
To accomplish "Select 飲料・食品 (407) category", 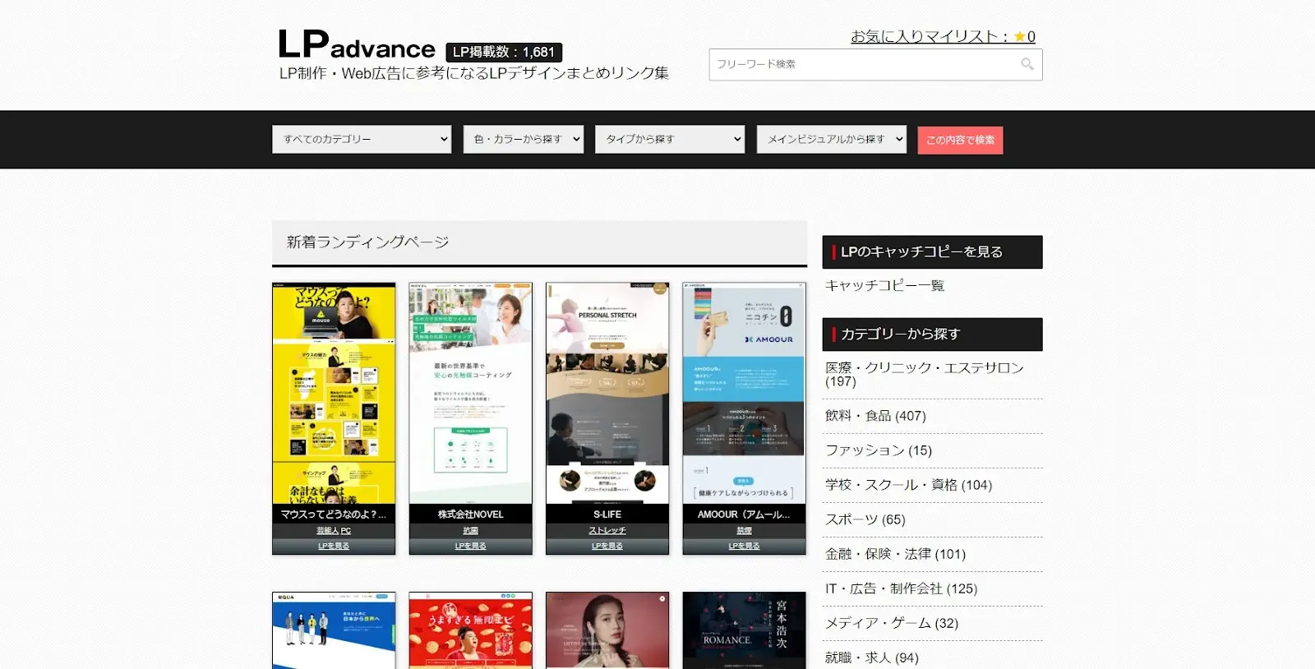I will [875, 416].
